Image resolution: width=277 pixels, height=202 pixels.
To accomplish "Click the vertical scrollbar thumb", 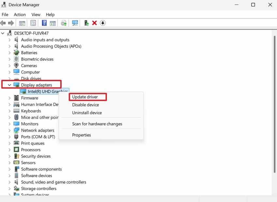I will pos(274,104).
